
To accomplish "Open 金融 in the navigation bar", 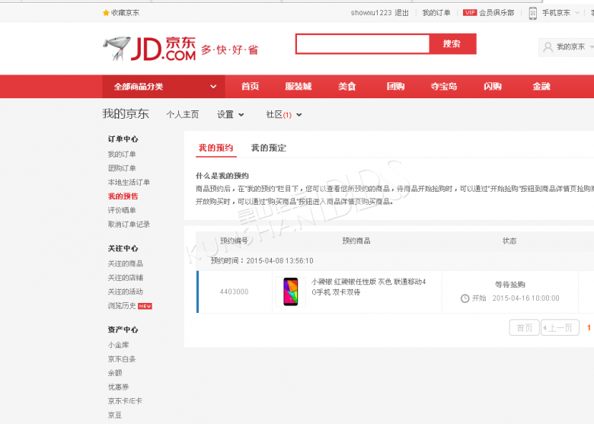I will [x=541, y=87].
